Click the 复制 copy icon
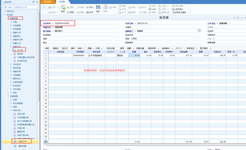This screenshot has width=246, height=150. (68, 7)
